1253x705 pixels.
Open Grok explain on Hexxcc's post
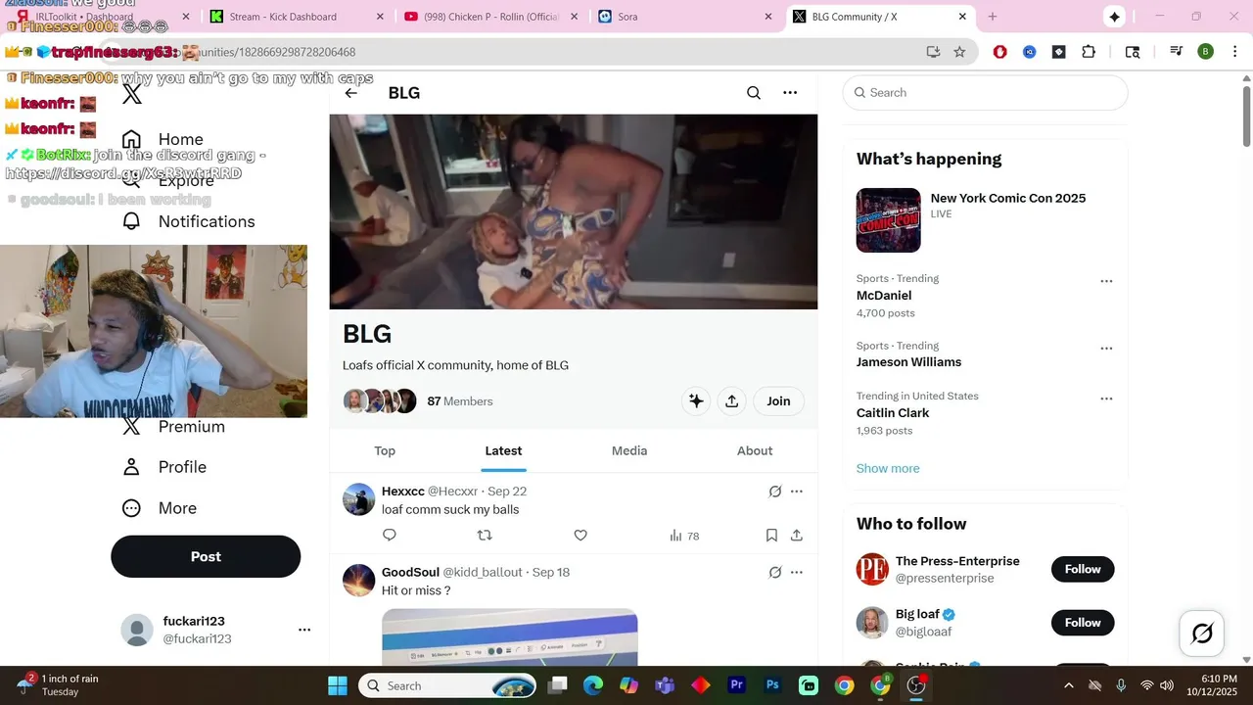click(775, 492)
